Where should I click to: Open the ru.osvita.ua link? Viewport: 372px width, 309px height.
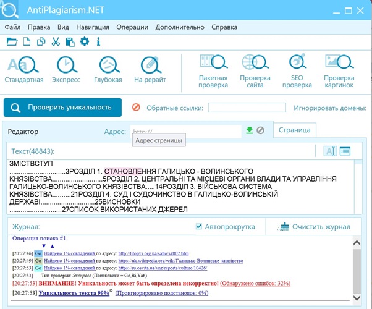click(163, 268)
